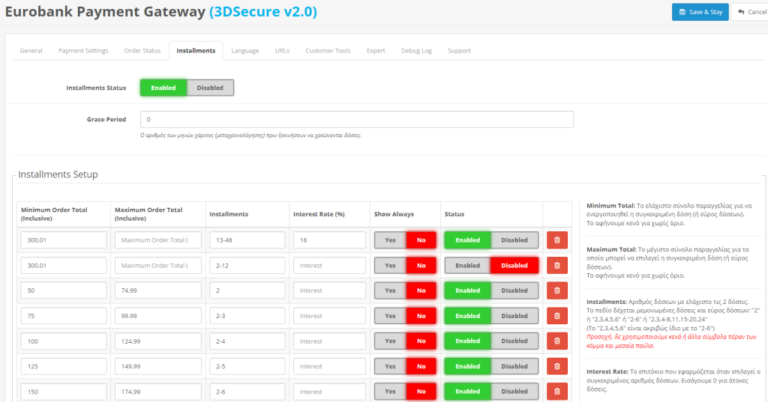Edit minimum total field containing 150
The image size is (768, 402).
(x=64, y=392)
